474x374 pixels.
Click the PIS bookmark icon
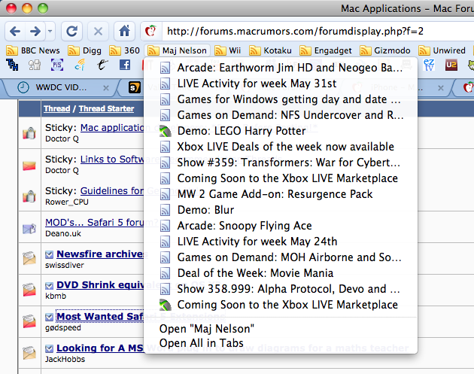pos(57,65)
